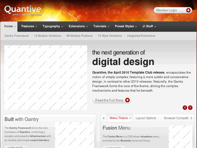The image size is (197, 148).
Task: Open Integrated Extensions submenu link
Action: [141, 36]
